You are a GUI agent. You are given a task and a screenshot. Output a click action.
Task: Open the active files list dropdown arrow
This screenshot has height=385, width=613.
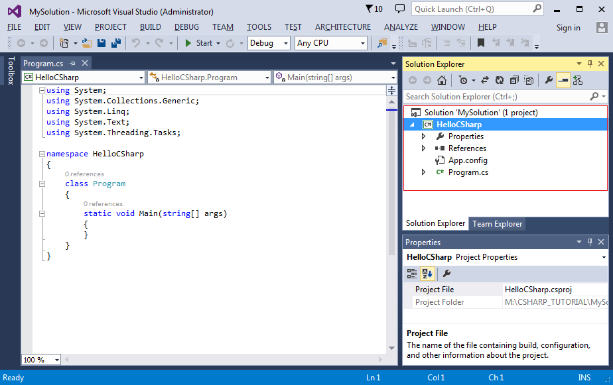click(393, 63)
